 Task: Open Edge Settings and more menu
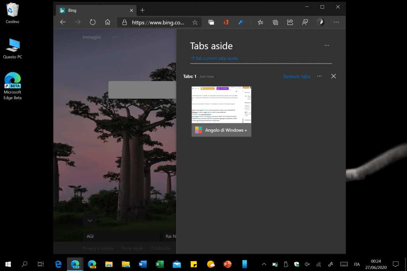tap(336, 22)
